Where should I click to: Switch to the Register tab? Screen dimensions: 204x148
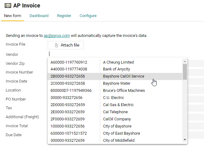(x=64, y=16)
